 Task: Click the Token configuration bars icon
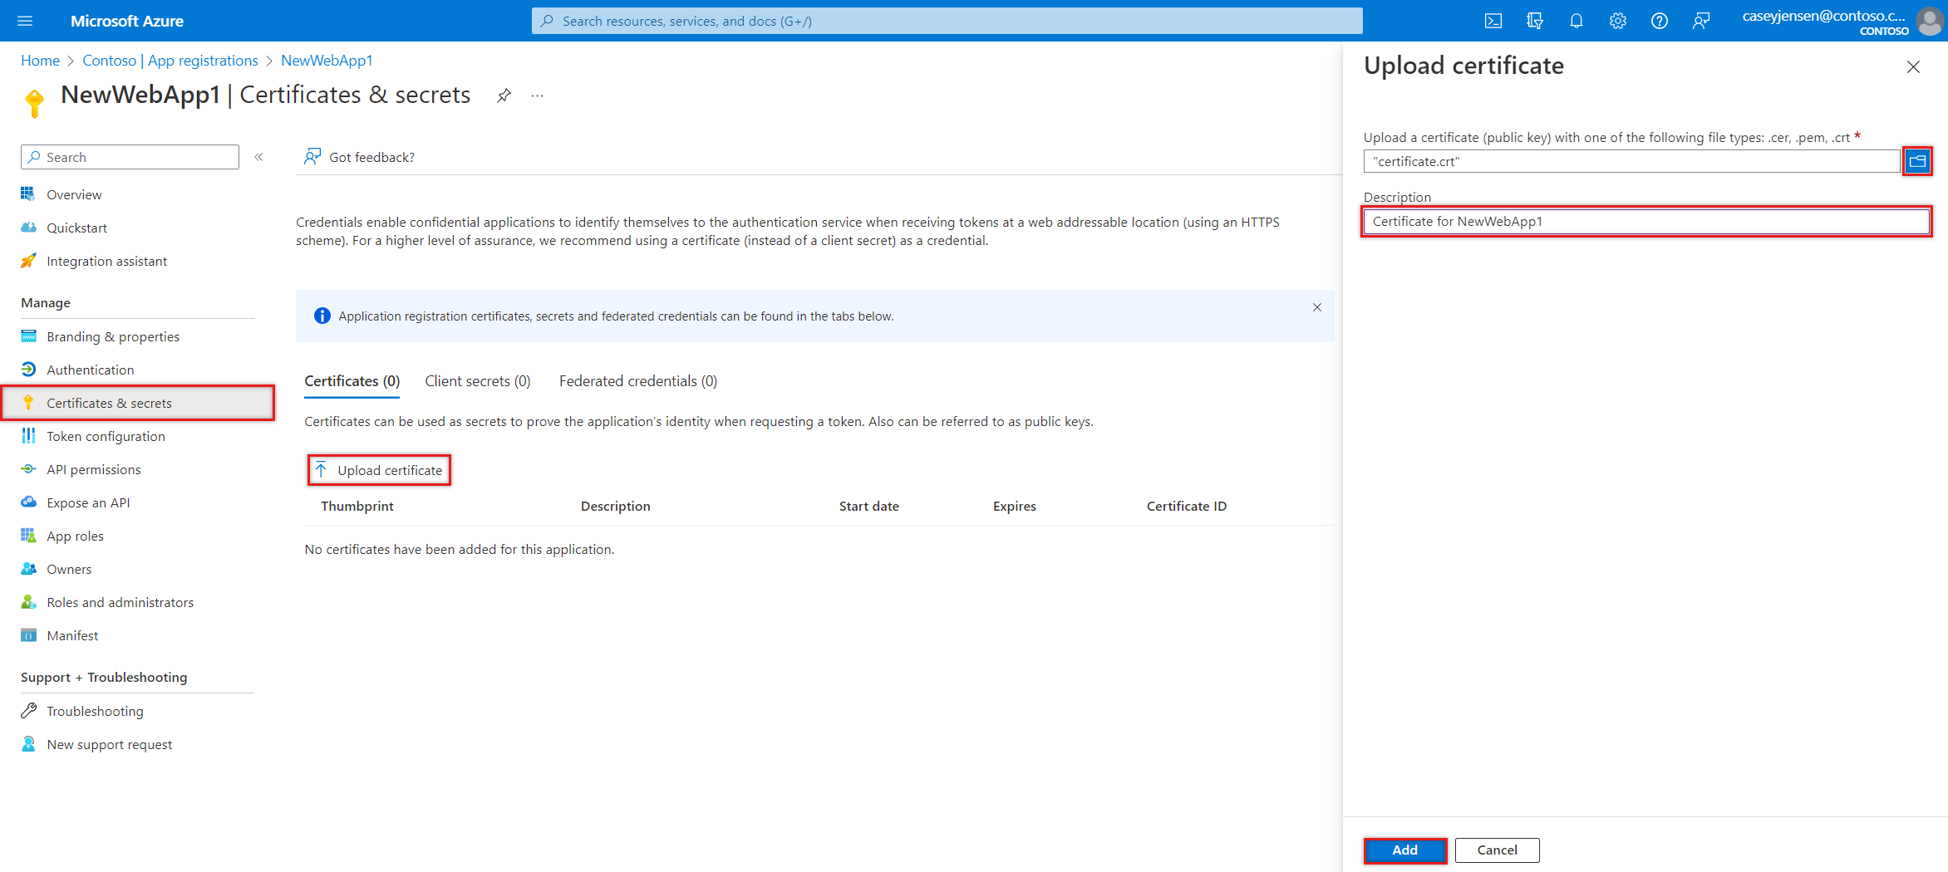point(28,435)
